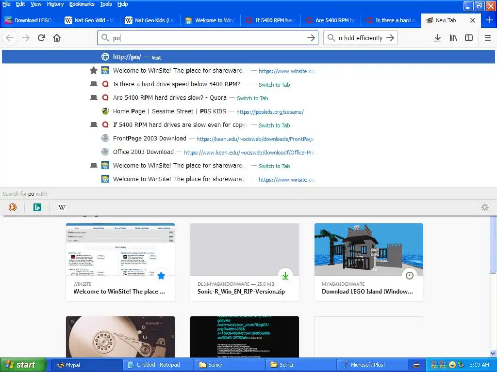Click the address bar containing po
This screenshot has height=372, width=497.
(208, 38)
